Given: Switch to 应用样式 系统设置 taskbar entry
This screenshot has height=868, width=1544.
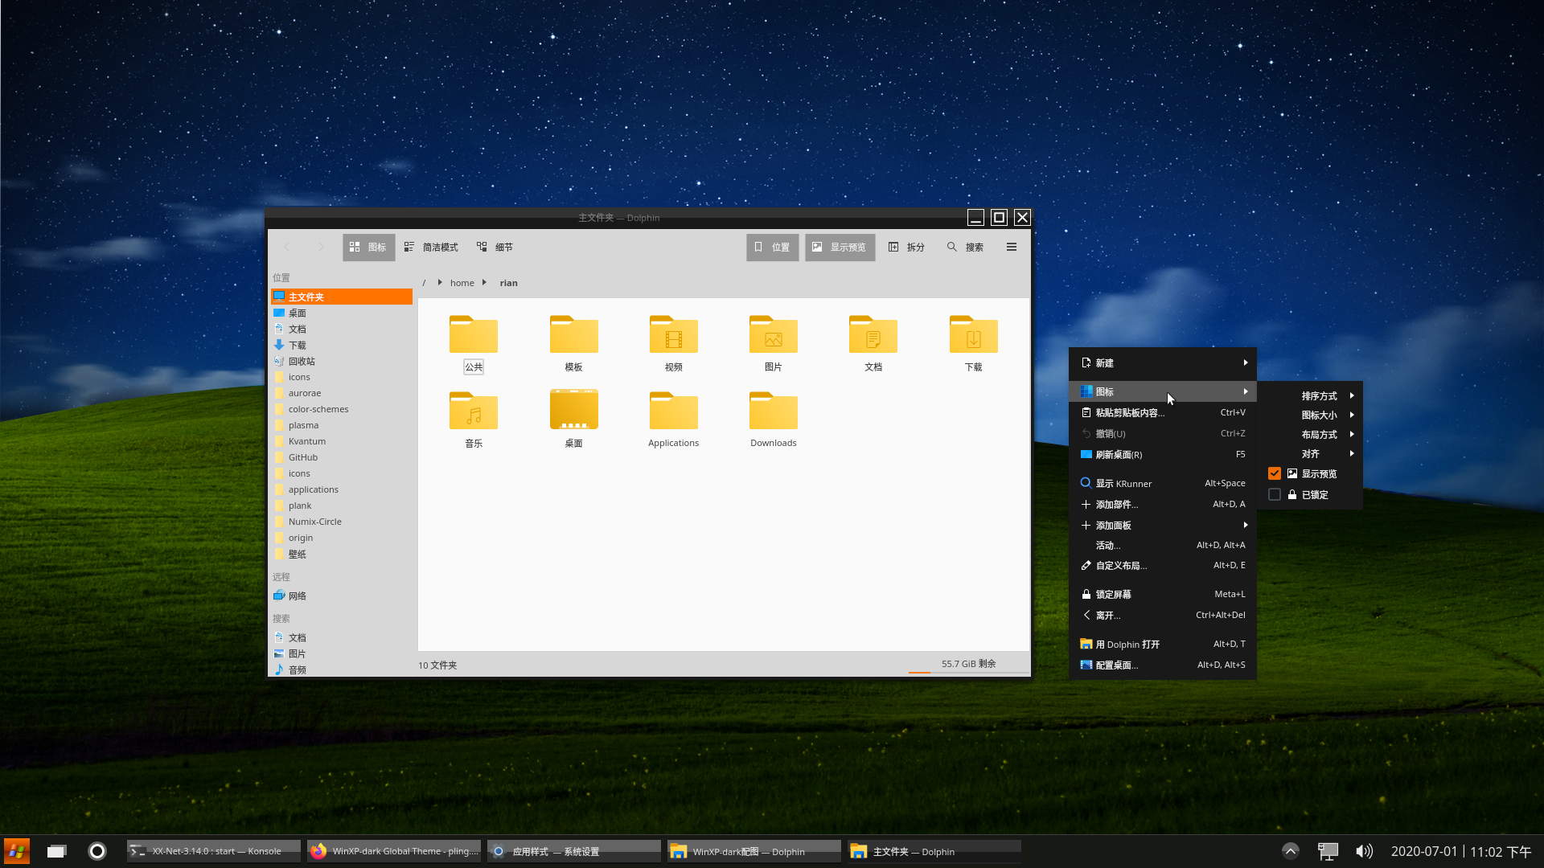Looking at the screenshot, I should pyautogui.click(x=574, y=851).
